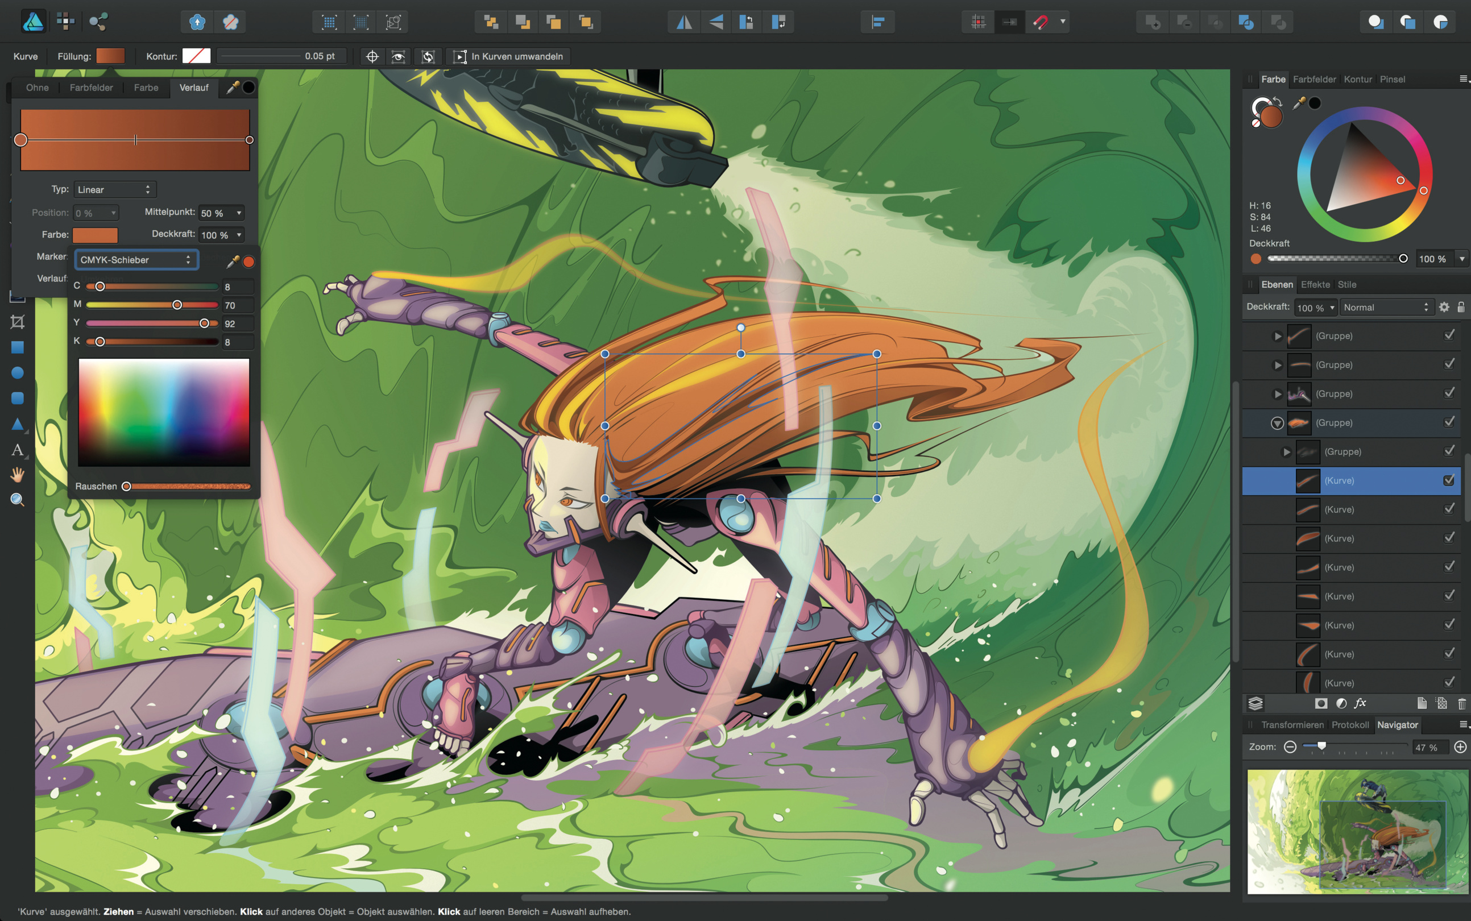
Task: Toggle the layer lock icon
Action: [1461, 307]
